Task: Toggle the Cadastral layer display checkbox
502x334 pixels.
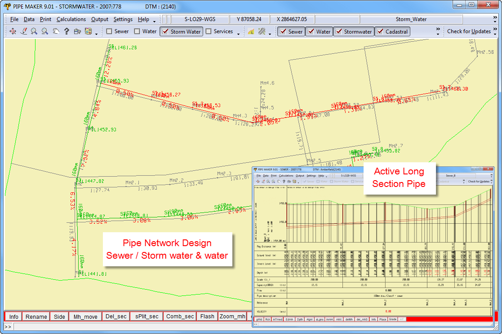Action: 380,31
